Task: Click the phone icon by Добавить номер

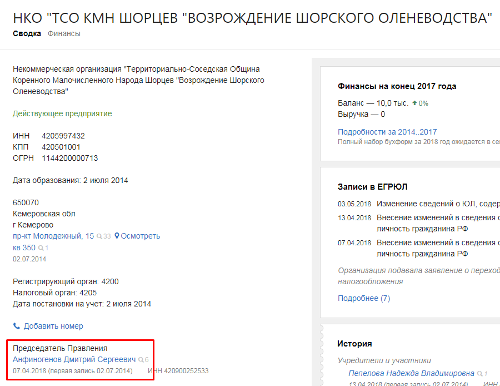Action: pos(16,326)
